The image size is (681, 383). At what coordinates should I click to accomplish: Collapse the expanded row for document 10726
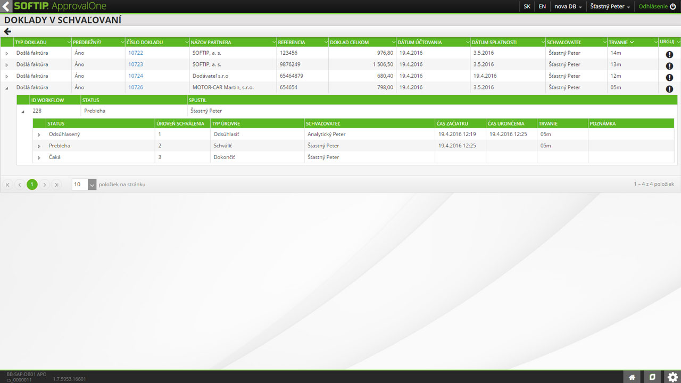pos(7,88)
